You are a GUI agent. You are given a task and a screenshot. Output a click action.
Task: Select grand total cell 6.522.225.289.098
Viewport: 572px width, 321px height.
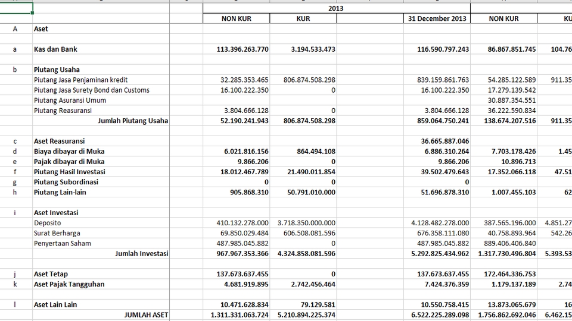(437, 314)
